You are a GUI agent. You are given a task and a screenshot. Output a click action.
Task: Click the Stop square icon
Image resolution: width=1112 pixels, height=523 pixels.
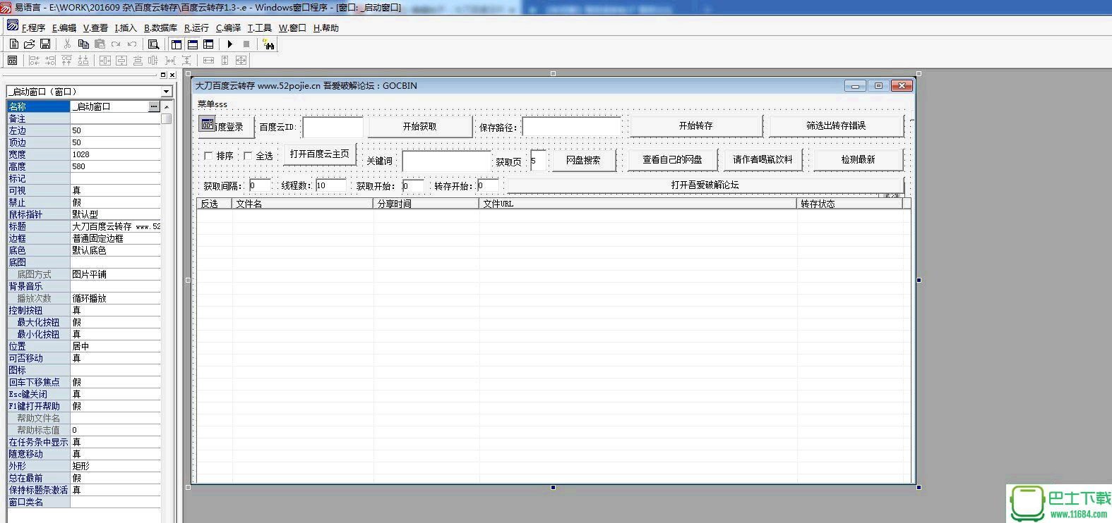(246, 44)
